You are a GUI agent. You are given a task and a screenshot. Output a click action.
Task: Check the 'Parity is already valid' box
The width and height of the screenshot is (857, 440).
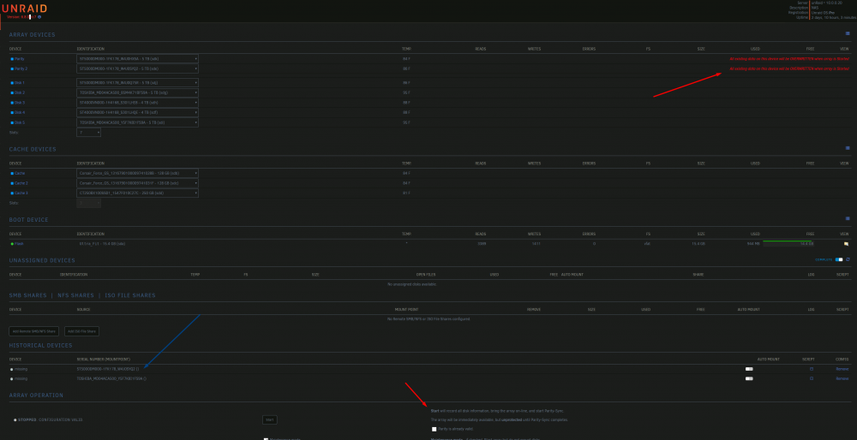coord(434,429)
